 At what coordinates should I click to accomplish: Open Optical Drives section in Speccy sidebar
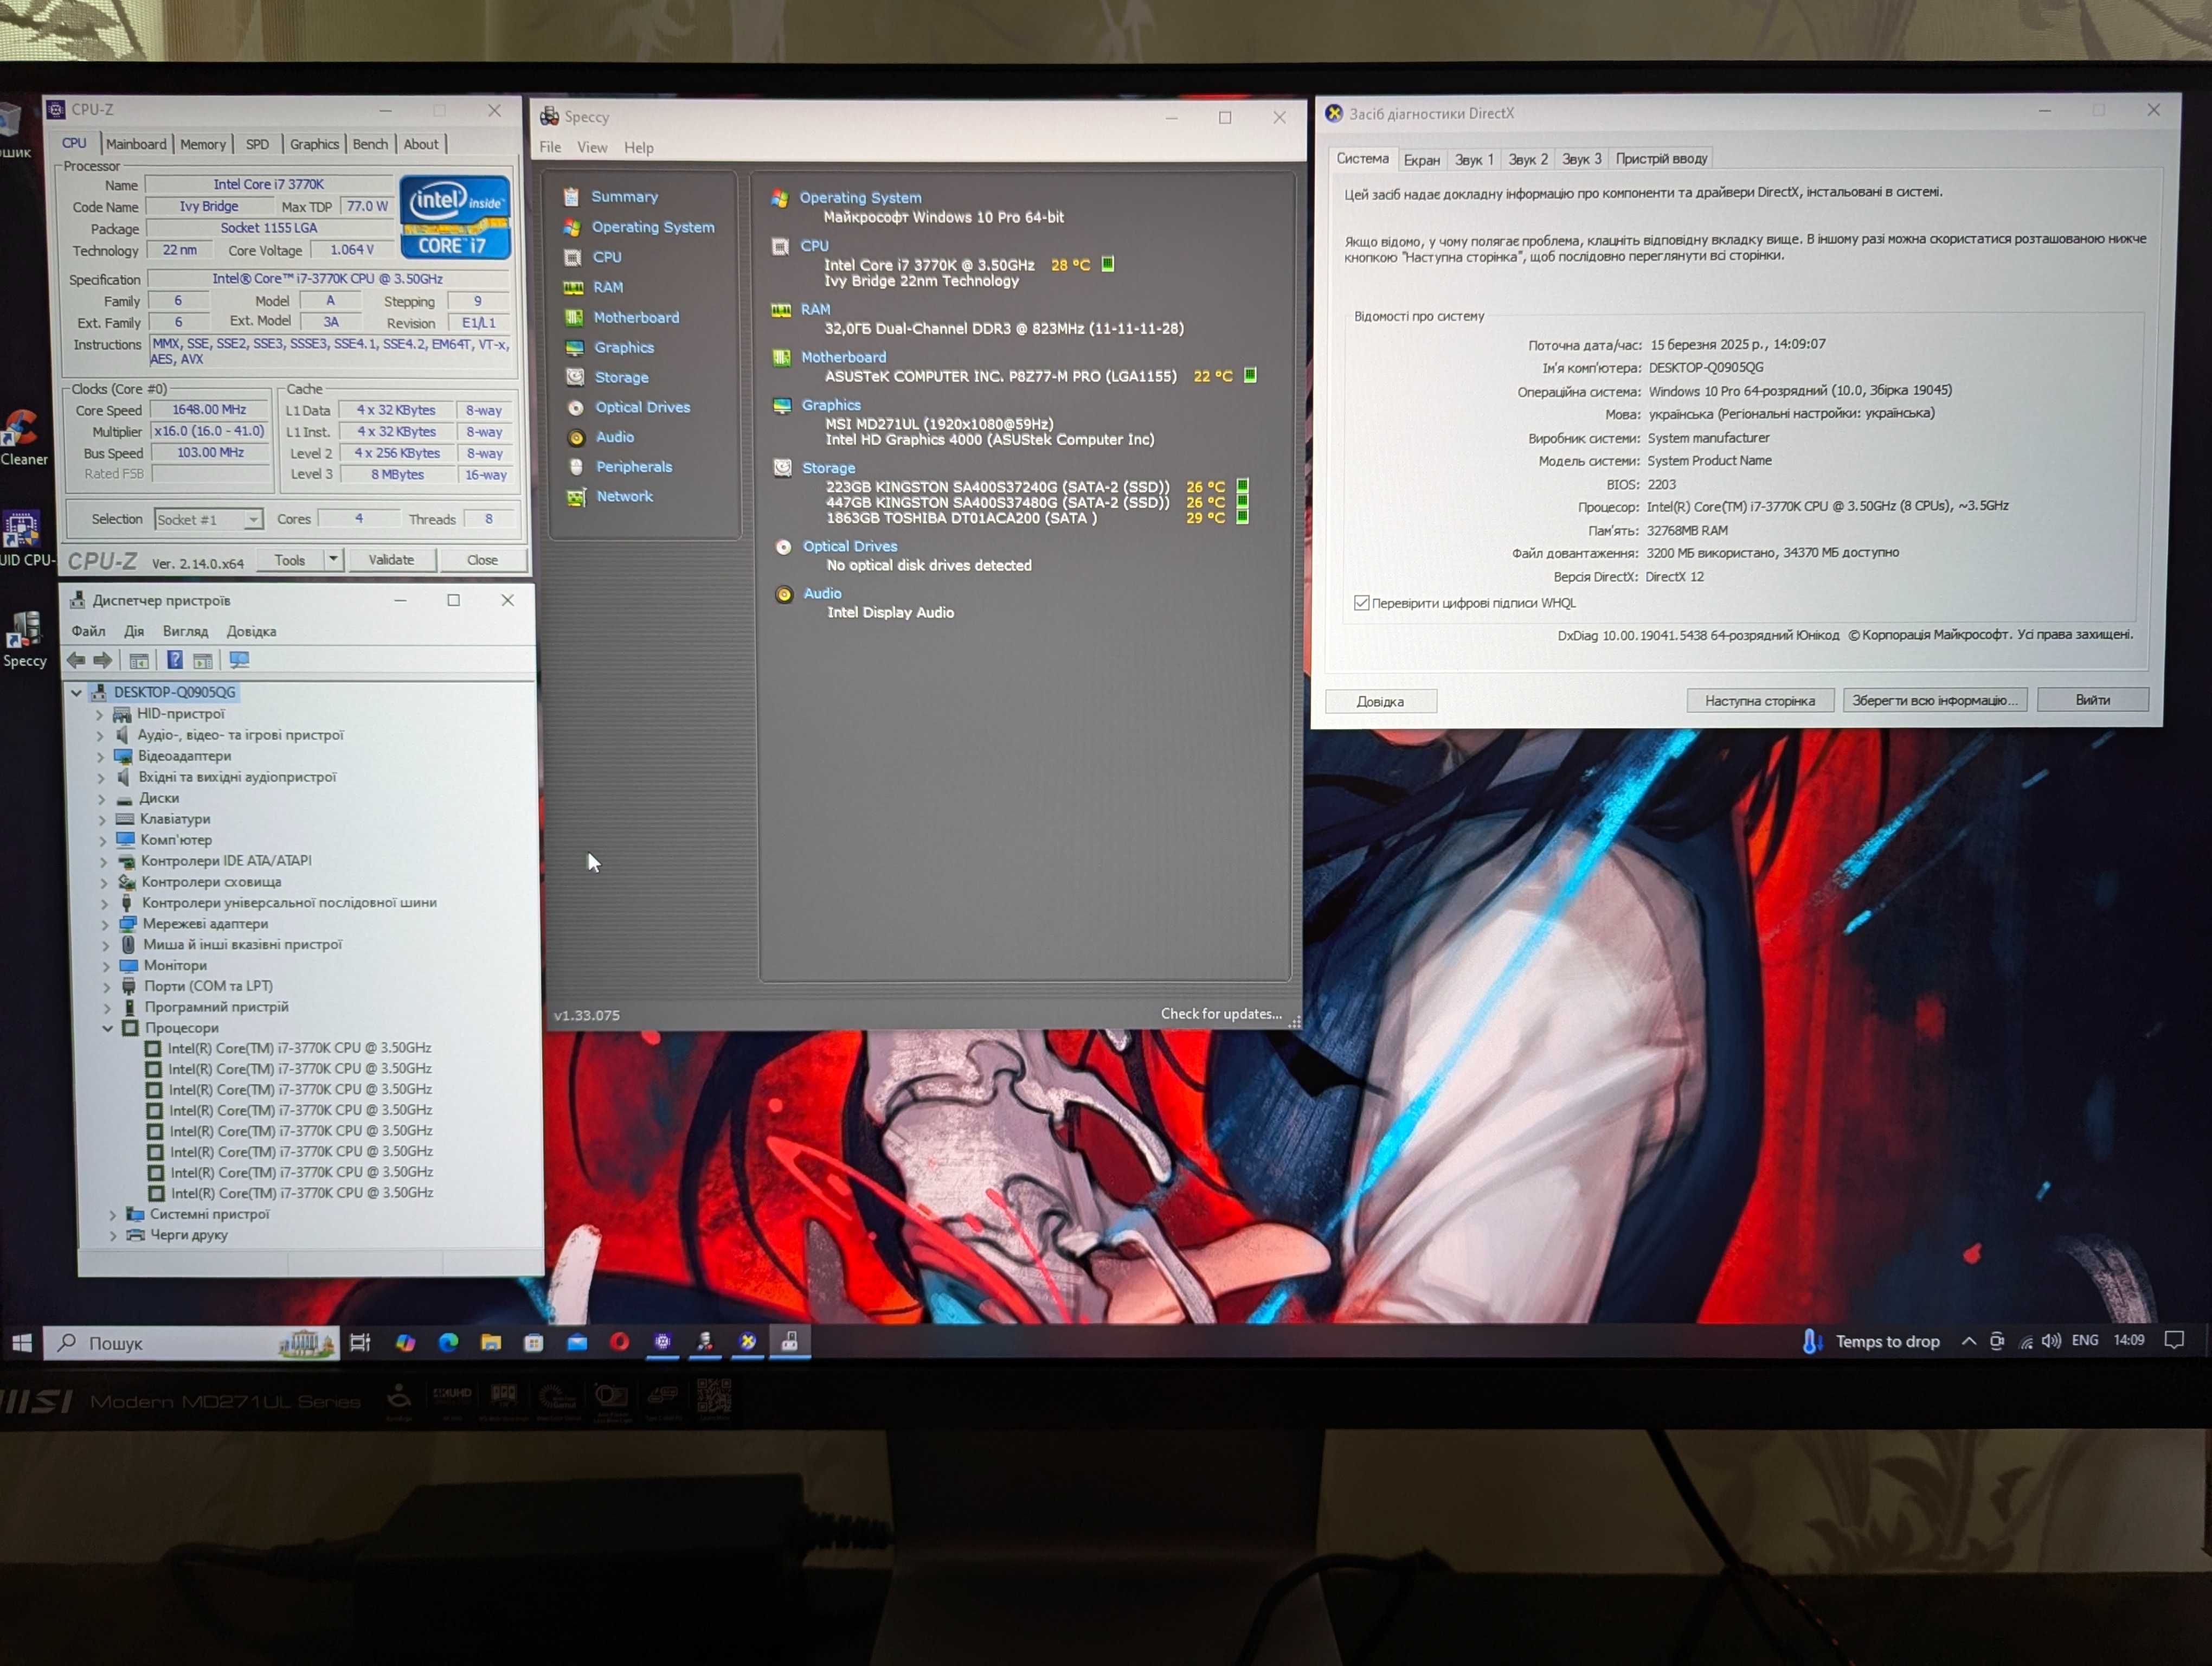(x=643, y=407)
